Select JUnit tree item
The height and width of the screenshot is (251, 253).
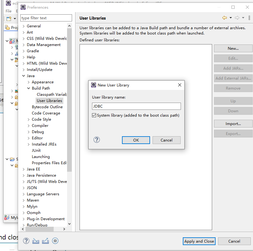(x=36, y=151)
